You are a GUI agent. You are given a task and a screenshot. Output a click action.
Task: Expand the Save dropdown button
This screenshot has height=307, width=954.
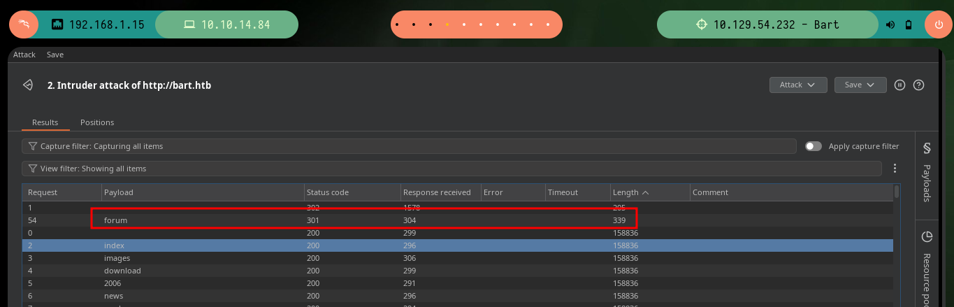[x=860, y=85]
